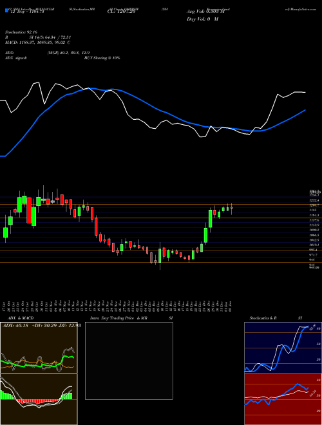Click the ADX (MGR) 40.2 values text
This screenshot has width=322, height=425.
tap(68, 53)
